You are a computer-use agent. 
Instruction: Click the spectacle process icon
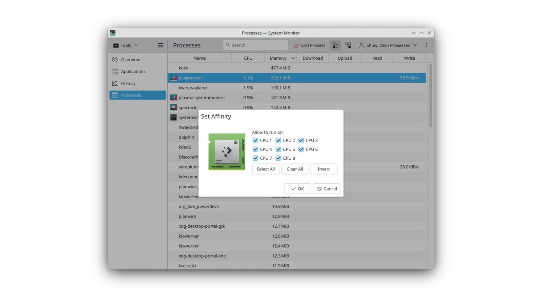[173, 107]
